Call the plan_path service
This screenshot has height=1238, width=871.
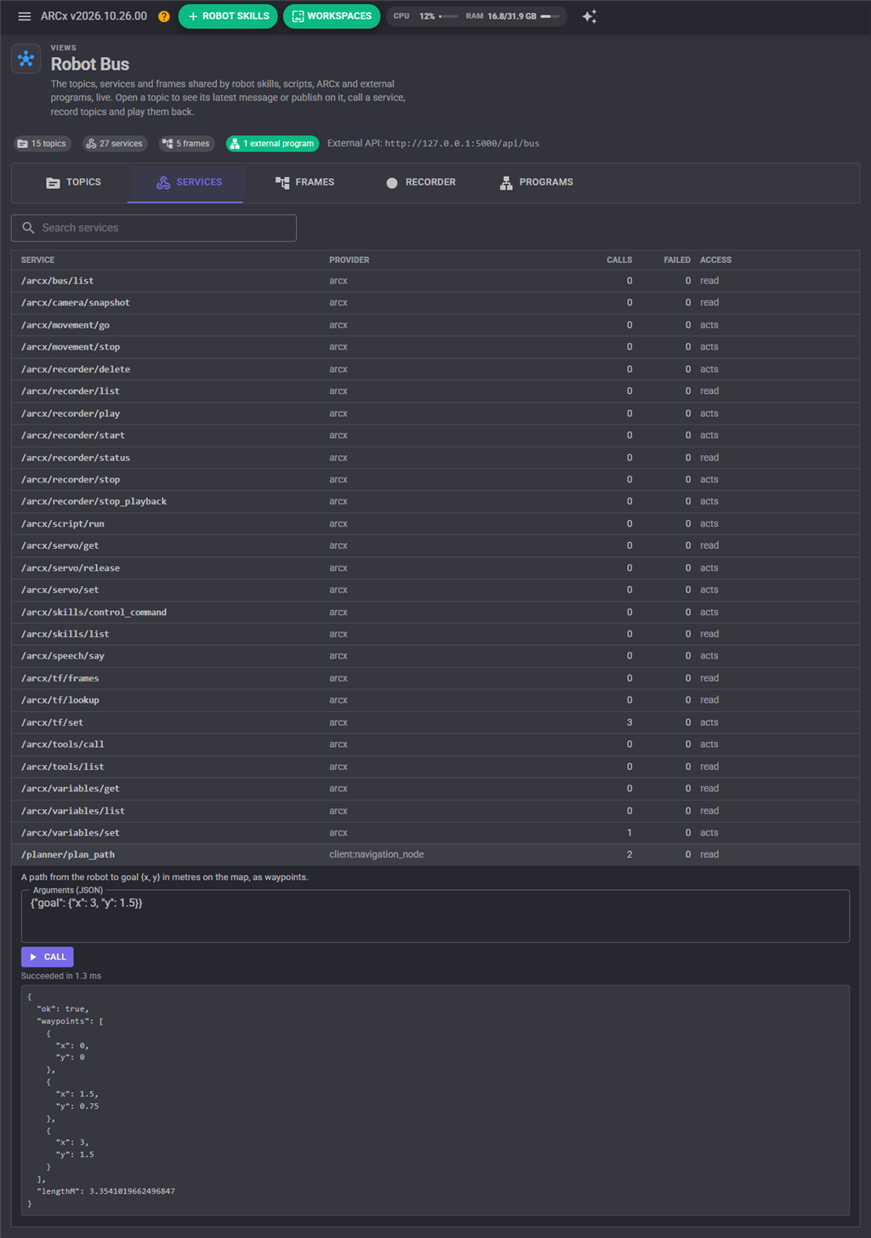click(x=48, y=957)
